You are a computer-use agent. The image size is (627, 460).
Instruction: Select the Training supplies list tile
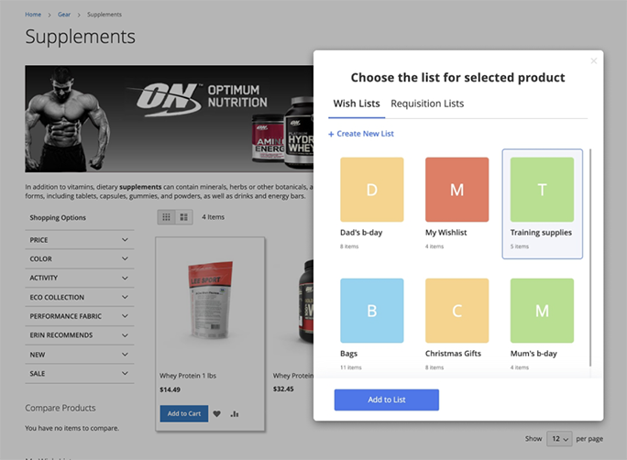543,203
